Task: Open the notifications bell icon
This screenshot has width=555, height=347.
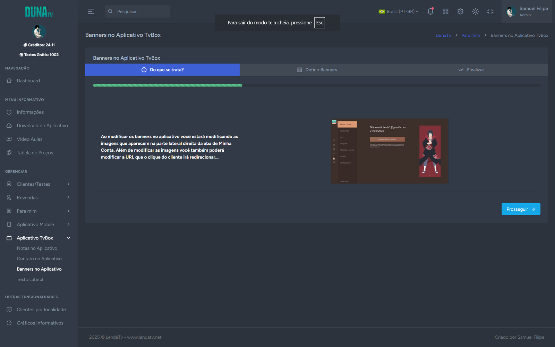Action: click(x=430, y=11)
